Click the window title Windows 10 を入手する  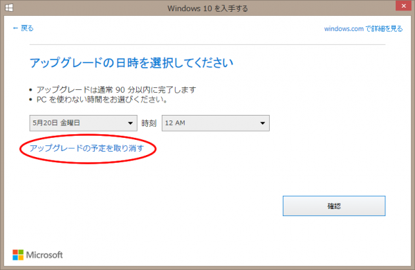(207, 8)
